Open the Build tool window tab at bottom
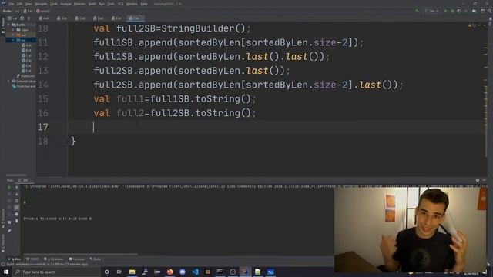 coord(96,259)
